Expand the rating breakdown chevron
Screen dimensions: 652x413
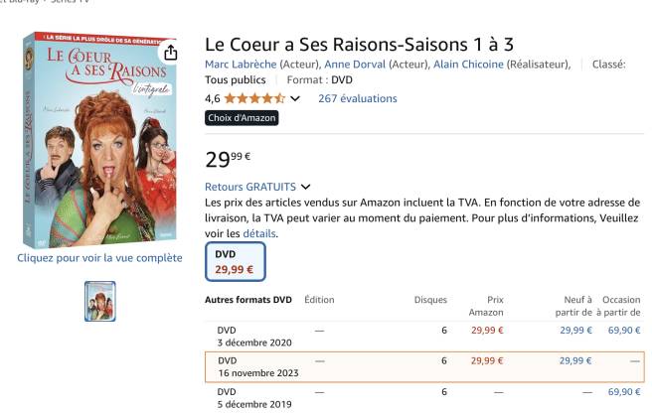click(x=295, y=98)
